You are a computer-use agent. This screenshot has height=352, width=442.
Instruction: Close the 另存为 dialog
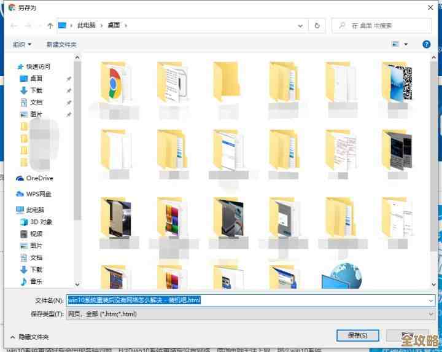click(x=430, y=7)
